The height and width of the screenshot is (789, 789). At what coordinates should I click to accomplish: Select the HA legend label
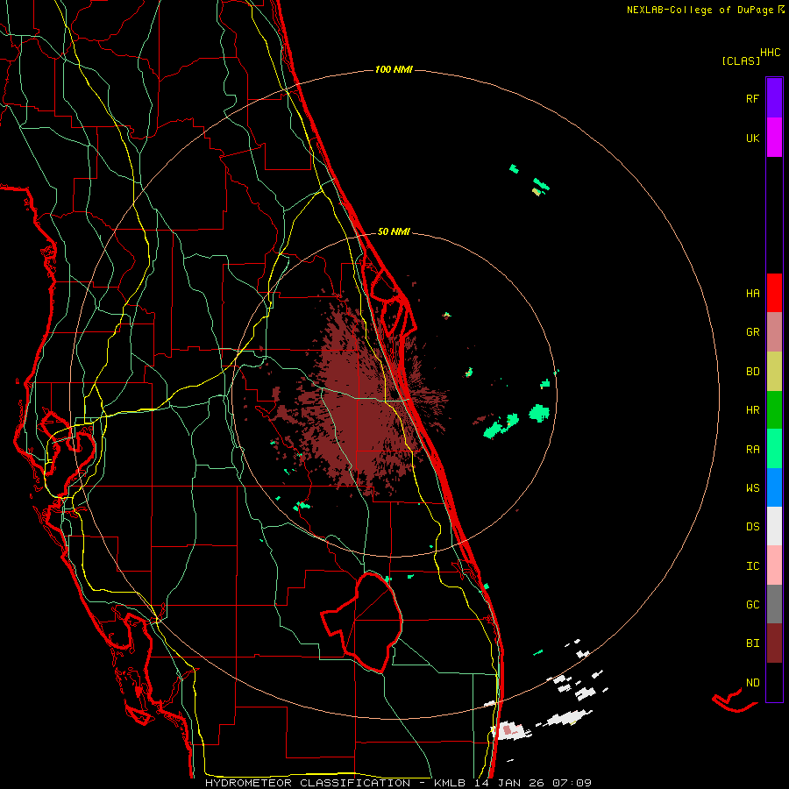[752, 294]
